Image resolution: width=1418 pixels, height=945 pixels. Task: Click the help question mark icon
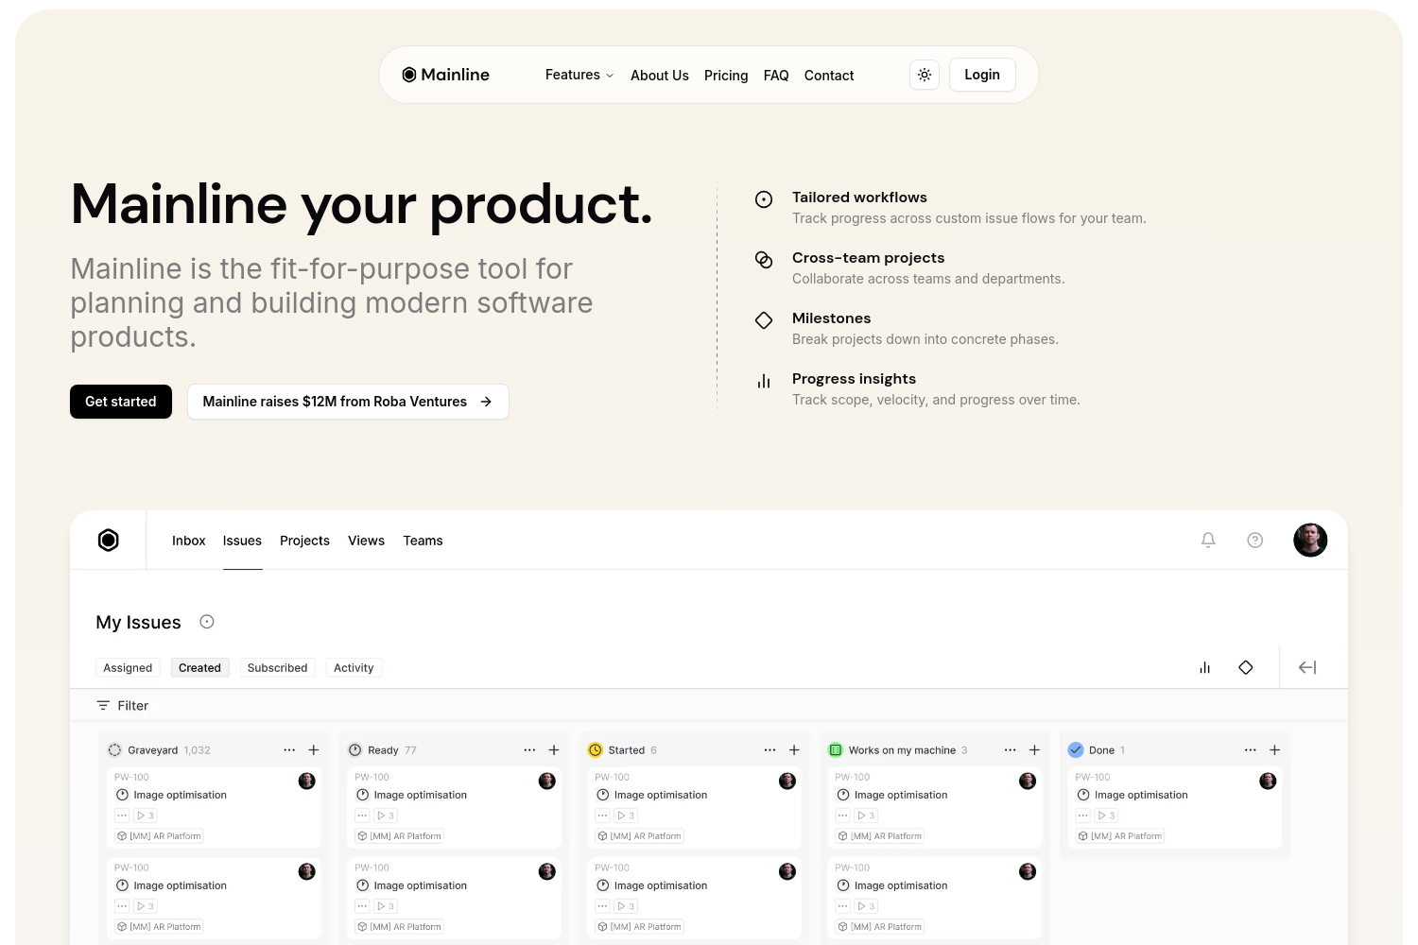[1254, 540]
